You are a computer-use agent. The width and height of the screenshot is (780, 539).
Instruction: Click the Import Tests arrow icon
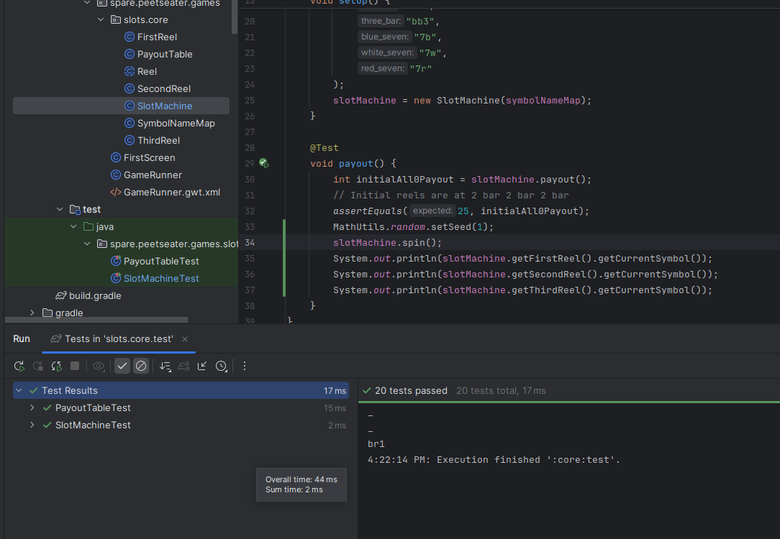click(202, 367)
